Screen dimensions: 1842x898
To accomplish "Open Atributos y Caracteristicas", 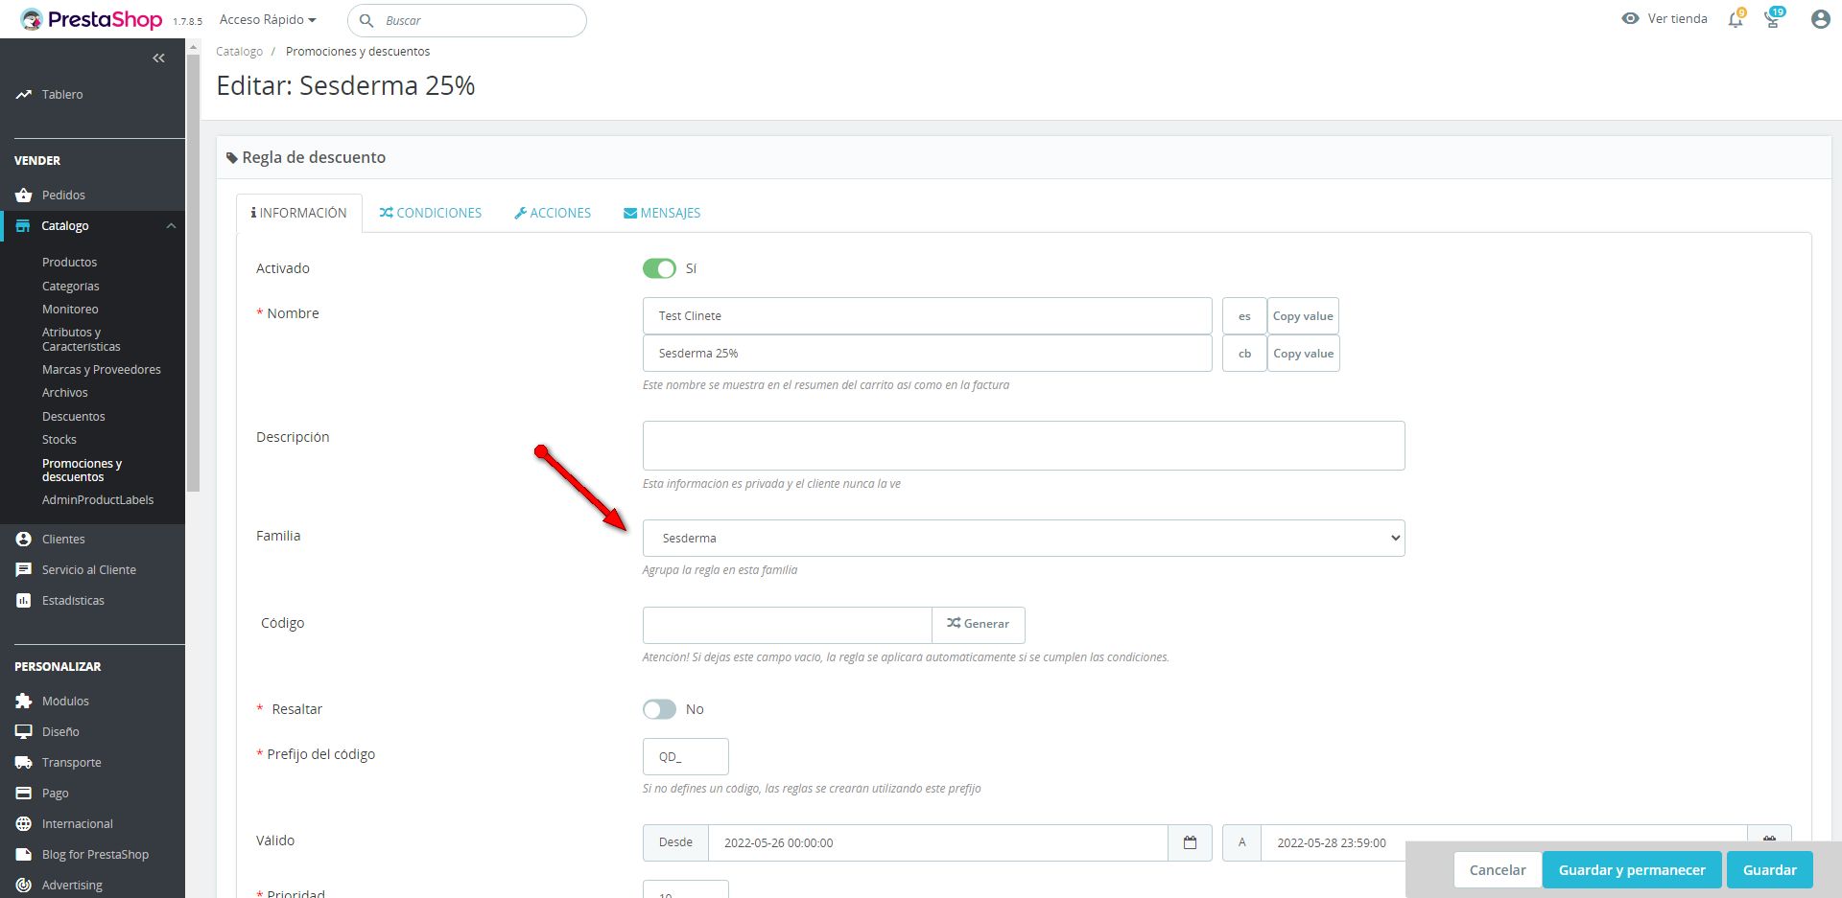I will (82, 339).
